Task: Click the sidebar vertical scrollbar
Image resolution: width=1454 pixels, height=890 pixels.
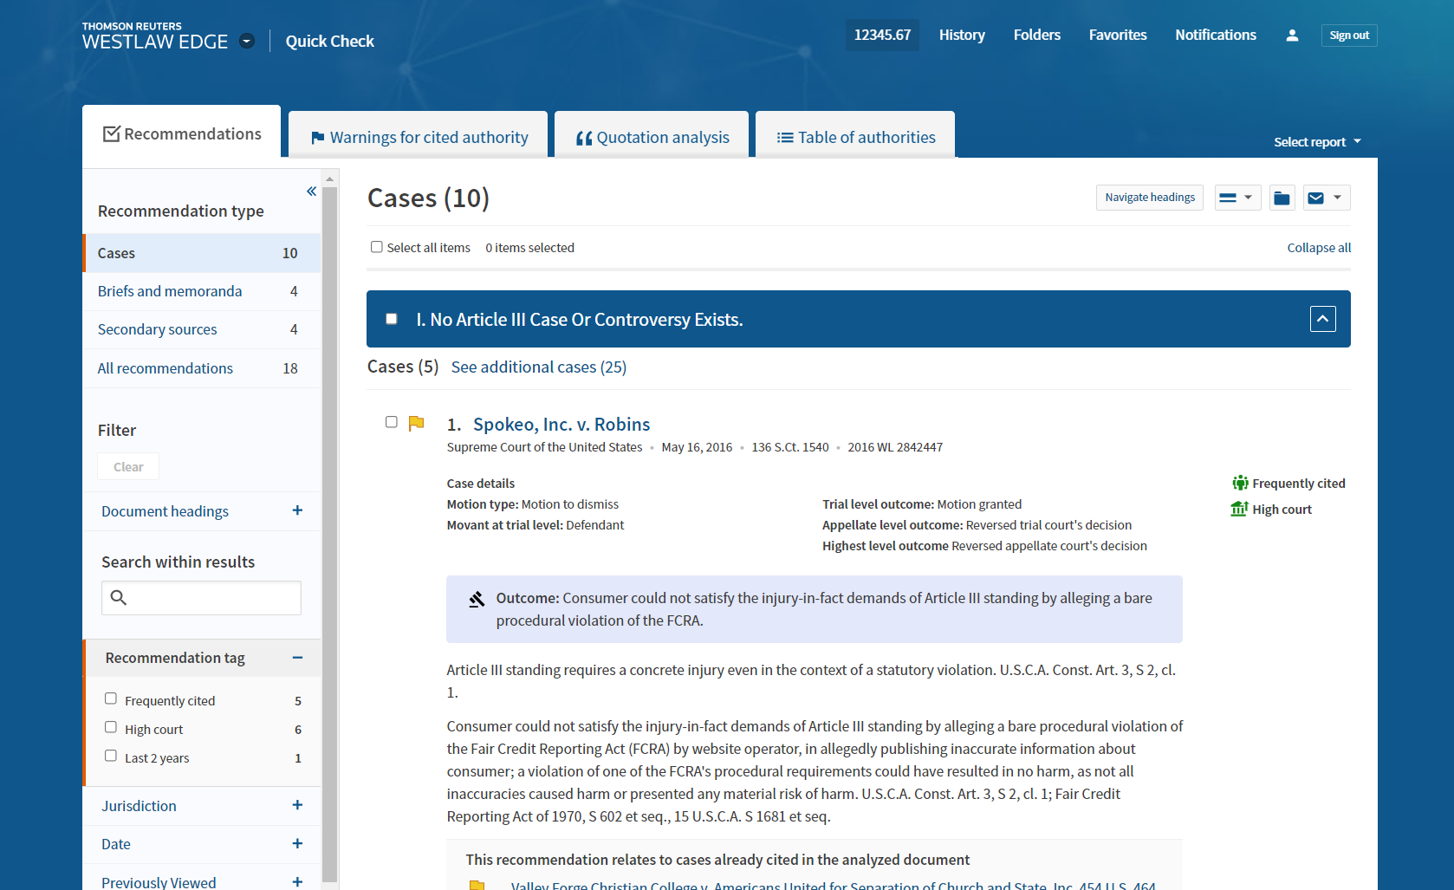Action: click(x=329, y=520)
